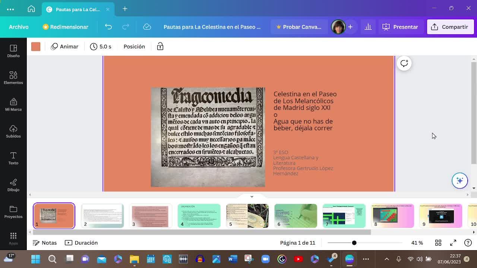The height and width of the screenshot is (268, 477).
Task: Open the Duración timeline button
Action: point(81,243)
